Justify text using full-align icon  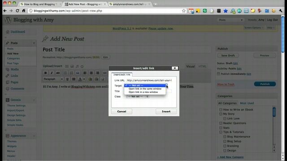(74, 79)
